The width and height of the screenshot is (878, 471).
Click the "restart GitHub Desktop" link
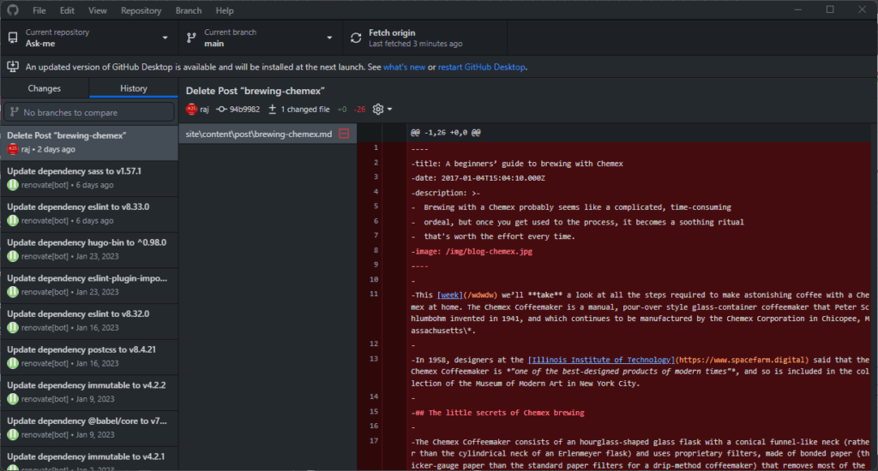[x=482, y=67]
